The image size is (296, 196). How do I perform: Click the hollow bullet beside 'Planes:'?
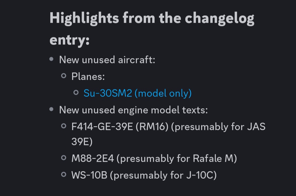point(64,76)
